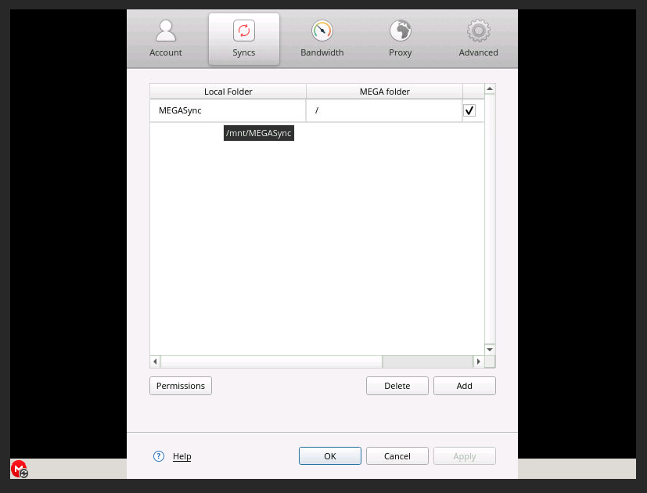Click the Local Folder column header

coord(228,92)
